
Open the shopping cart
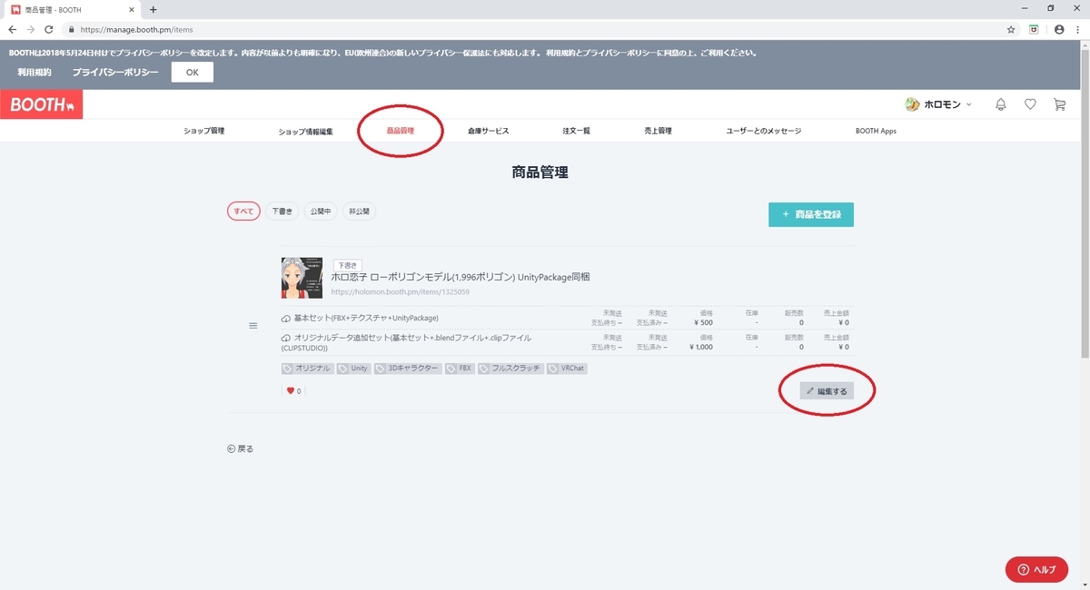point(1059,104)
